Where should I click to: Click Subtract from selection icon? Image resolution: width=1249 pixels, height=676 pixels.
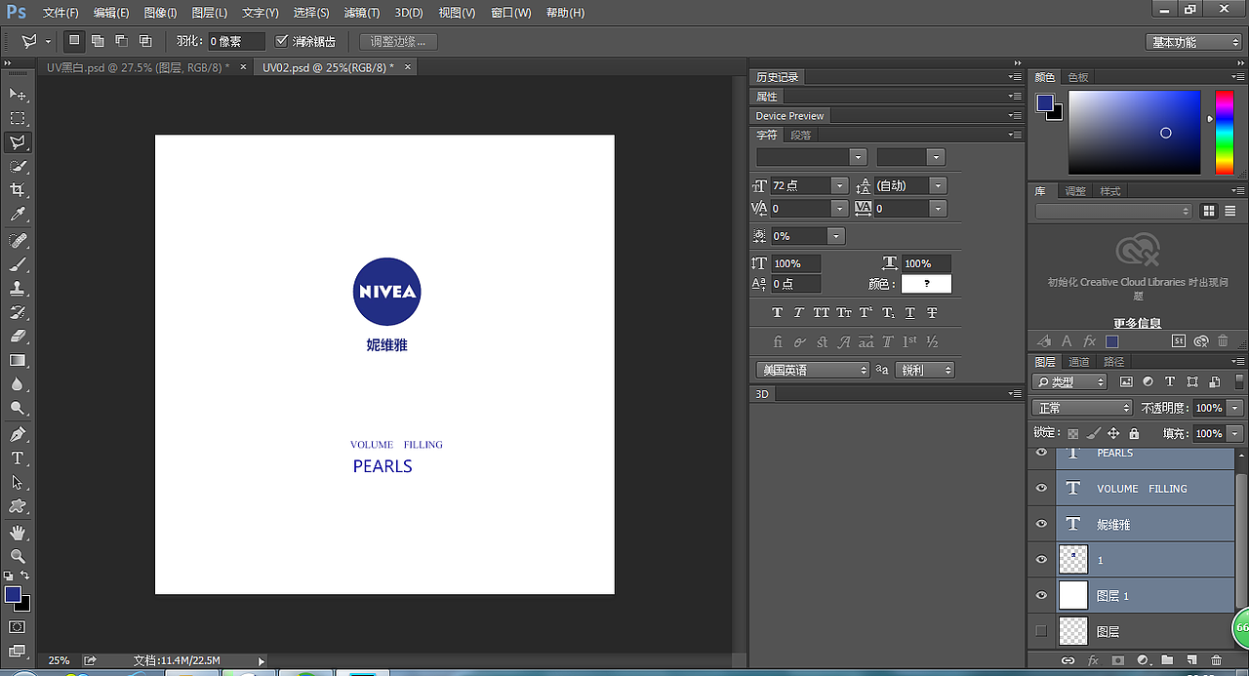(x=121, y=41)
